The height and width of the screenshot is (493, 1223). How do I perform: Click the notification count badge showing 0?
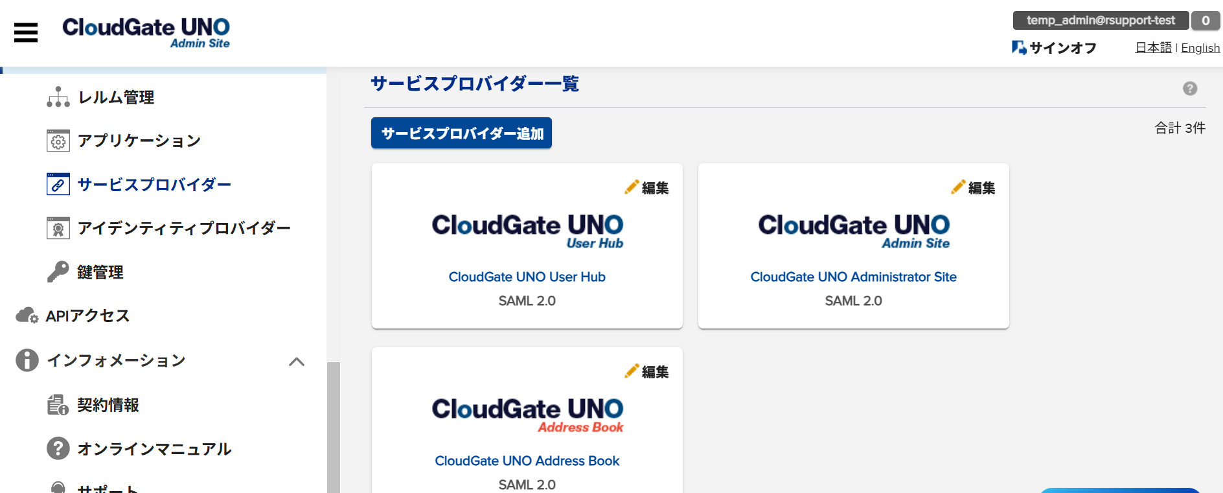click(1206, 20)
